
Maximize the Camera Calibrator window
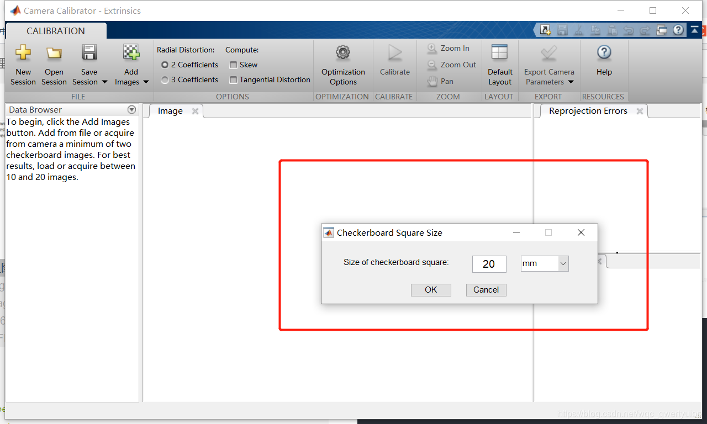[x=653, y=10]
